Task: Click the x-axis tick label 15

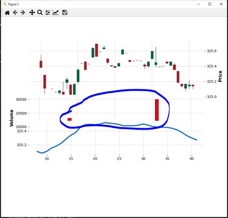Action: click(71, 158)
